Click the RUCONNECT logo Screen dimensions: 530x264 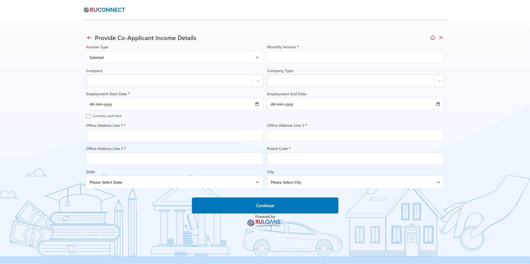[x=105, y=10]
